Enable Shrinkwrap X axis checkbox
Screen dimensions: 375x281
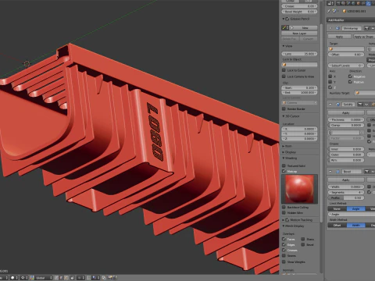click(330, 76)
